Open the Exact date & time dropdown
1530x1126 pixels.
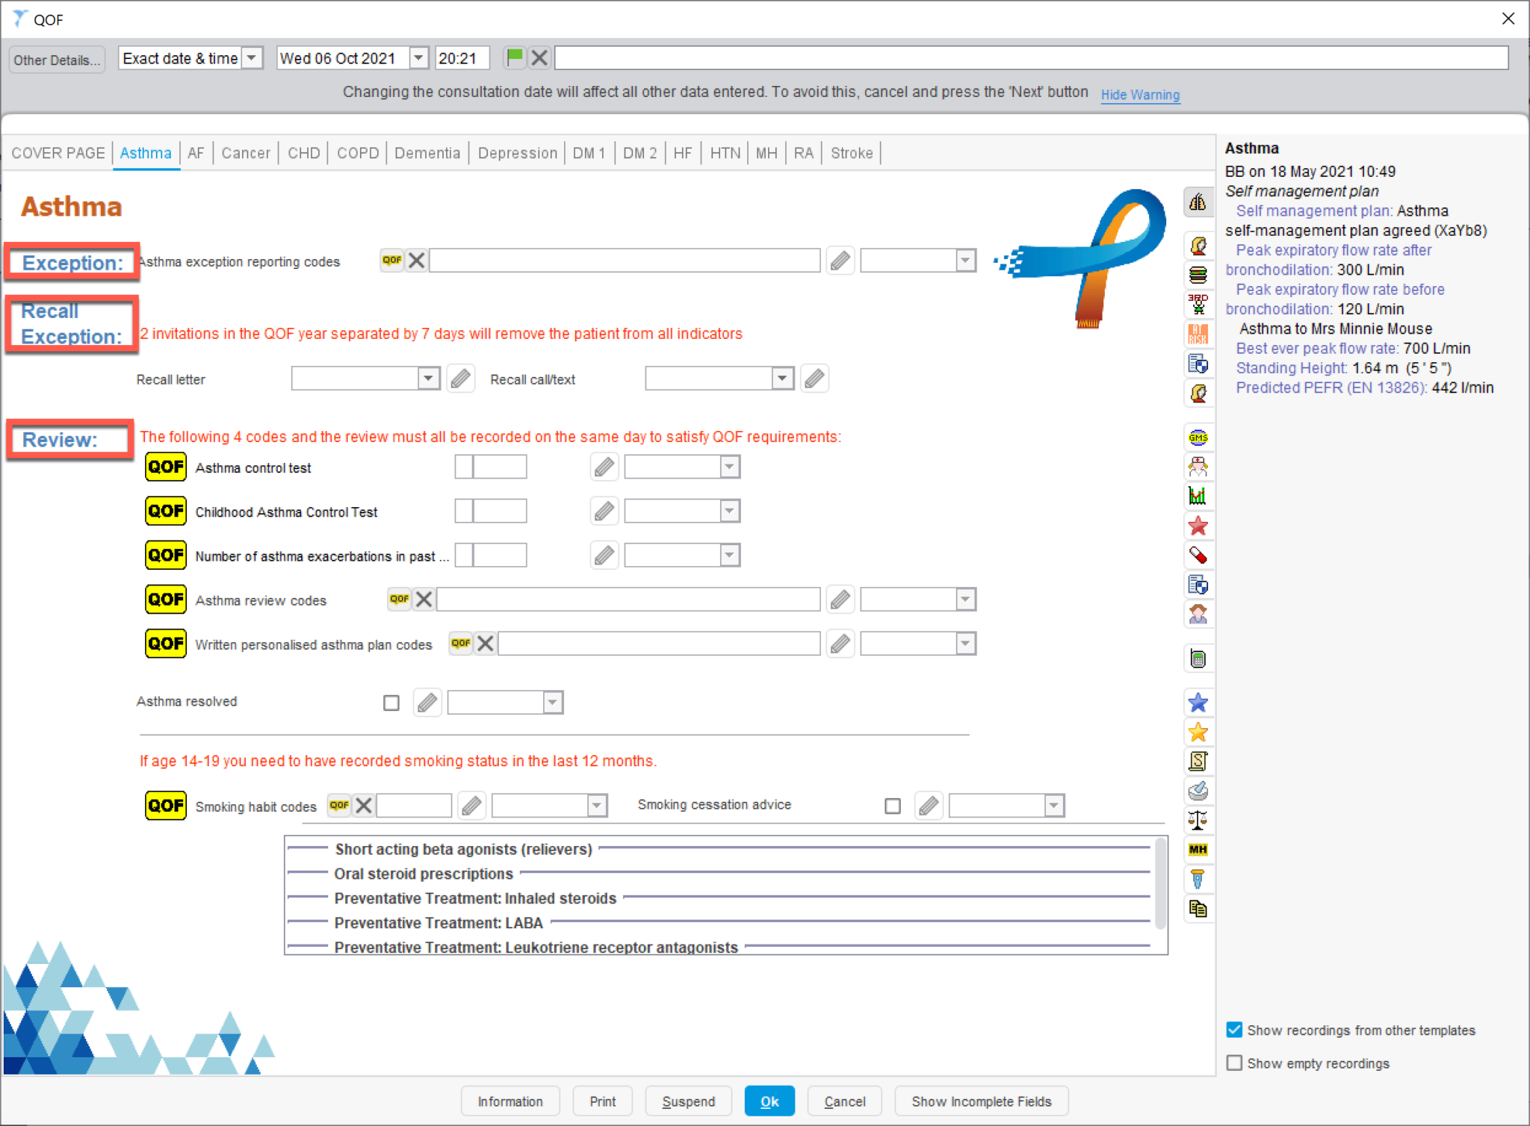[x=253, y=57]
